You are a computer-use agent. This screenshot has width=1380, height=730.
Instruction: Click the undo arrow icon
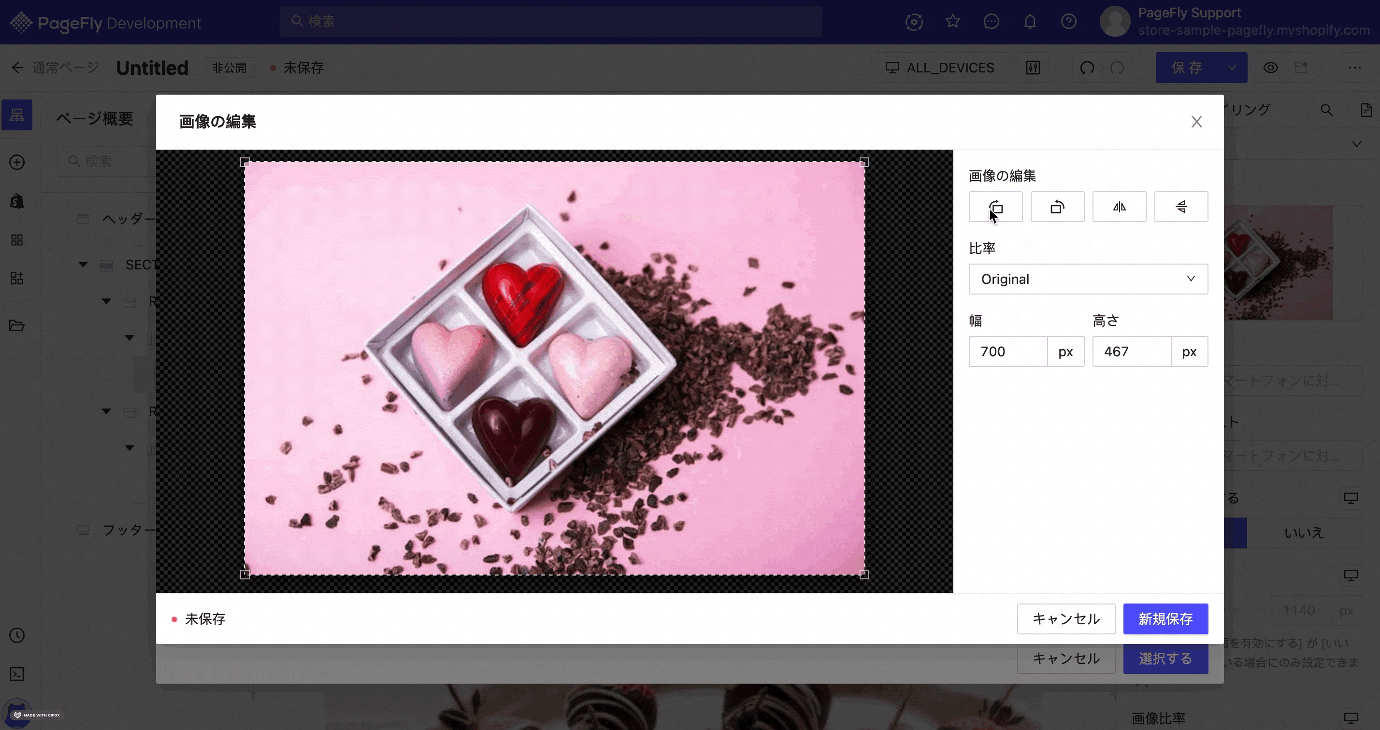(x=1087, y=68)
